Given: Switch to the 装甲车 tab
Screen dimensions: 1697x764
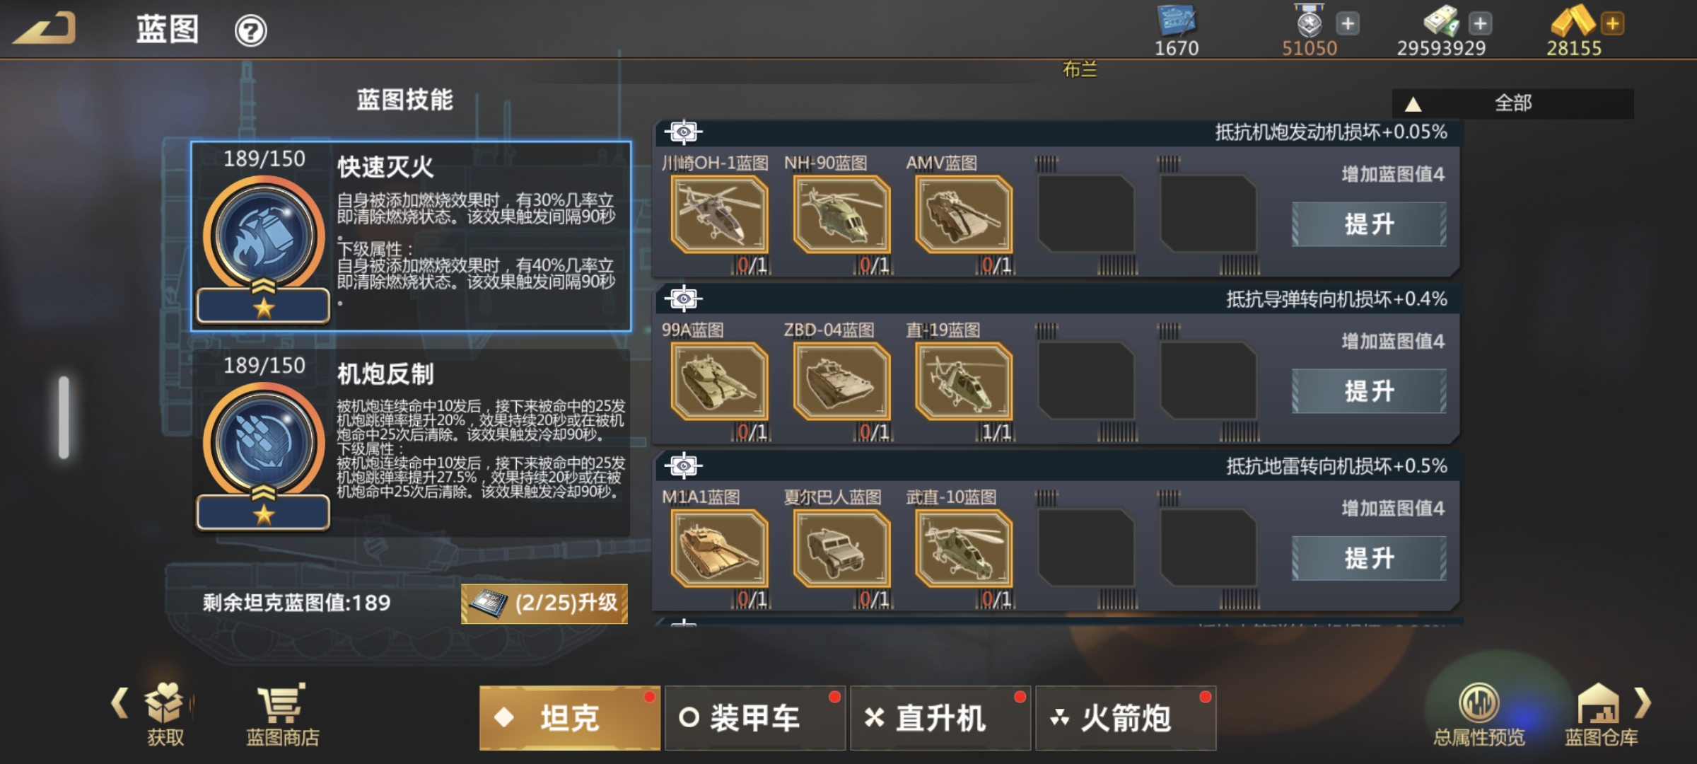Looking at the screenshot, I should (755, 718).
